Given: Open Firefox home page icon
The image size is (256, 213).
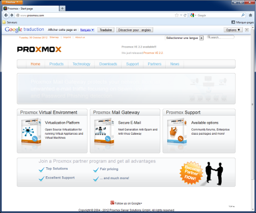Looking at the screenshot, I should click(250, 15).
